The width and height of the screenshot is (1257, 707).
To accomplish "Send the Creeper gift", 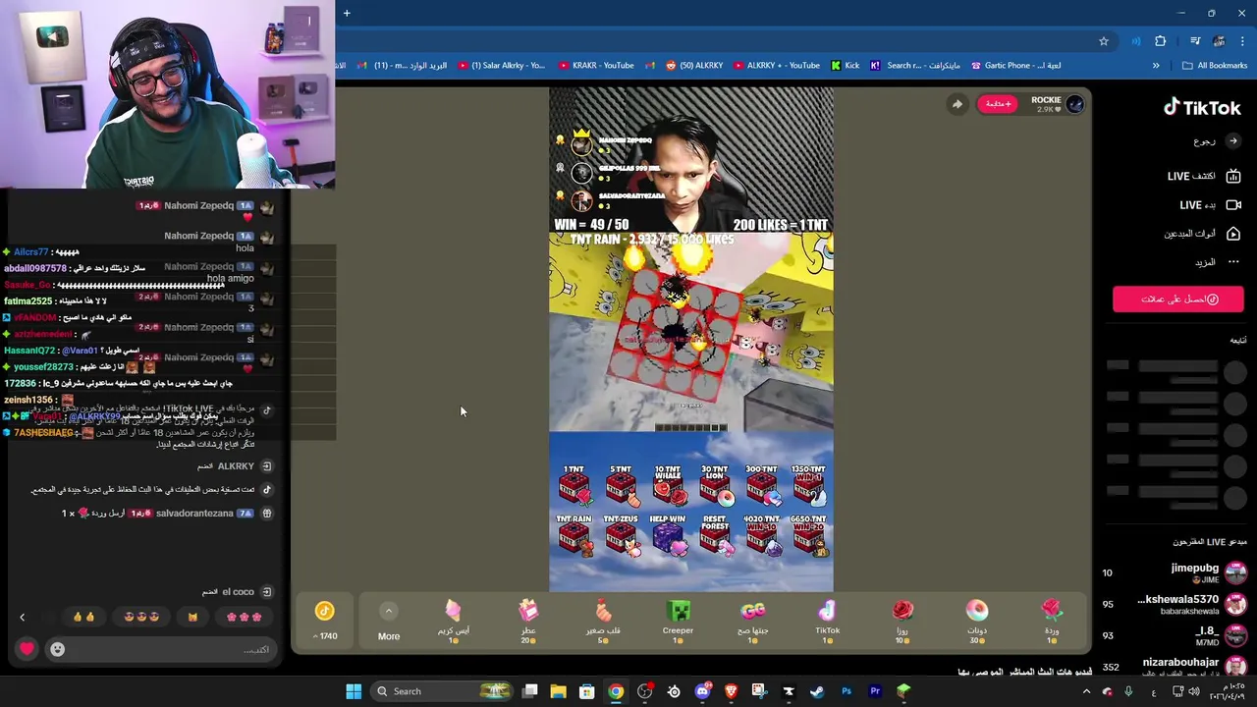I will tap(678, 622).
